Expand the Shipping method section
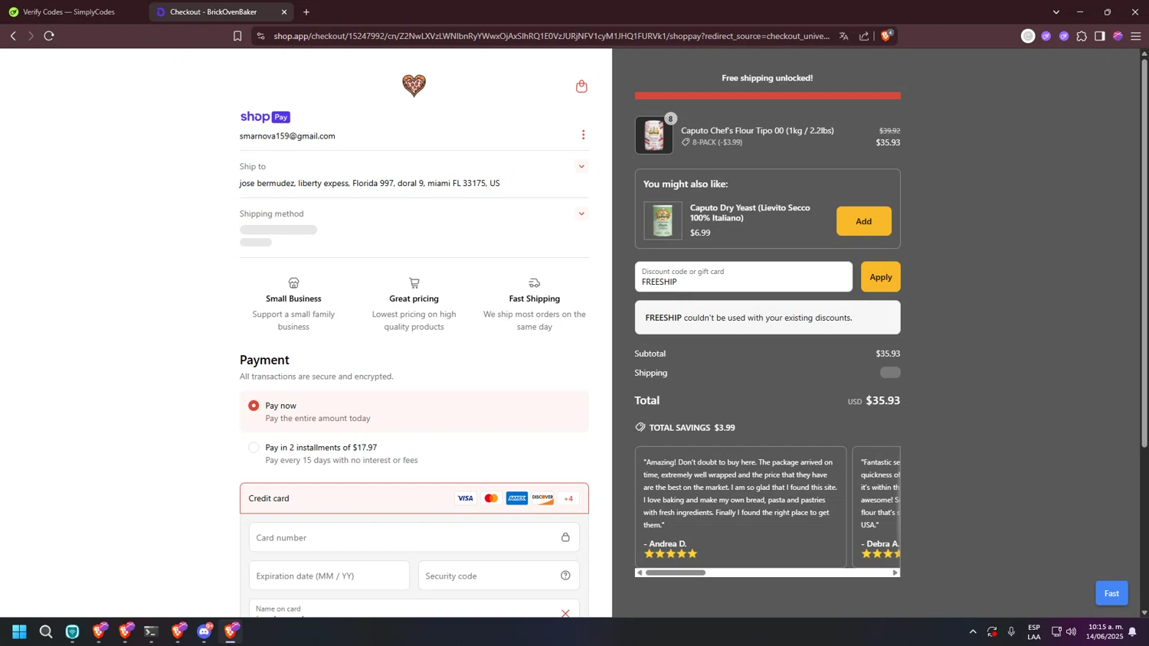The width and height of the screenshot is (1149, 646). [581, 214]
